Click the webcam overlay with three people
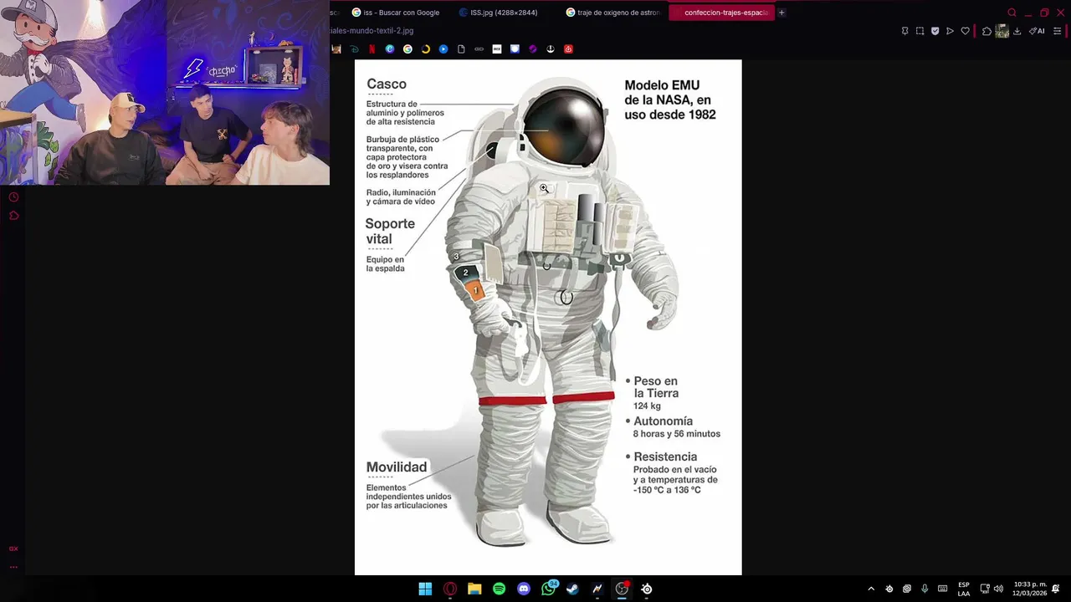This screenshot has height=602, width=1071. 165,92
